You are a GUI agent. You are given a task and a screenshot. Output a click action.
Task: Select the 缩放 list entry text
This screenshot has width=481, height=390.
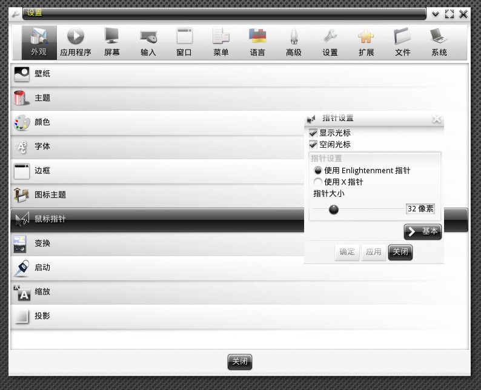coord(42,291)
